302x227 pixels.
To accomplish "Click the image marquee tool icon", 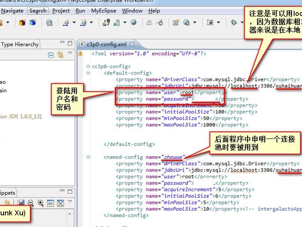I will click(x=21, y=203).
